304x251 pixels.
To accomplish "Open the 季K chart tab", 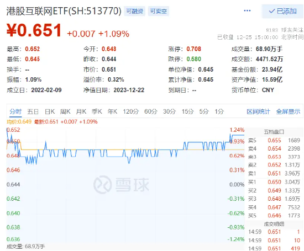I will pos(97,111).
